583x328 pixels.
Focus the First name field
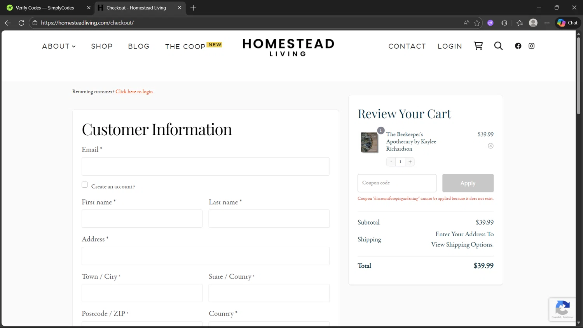(142, 219)
